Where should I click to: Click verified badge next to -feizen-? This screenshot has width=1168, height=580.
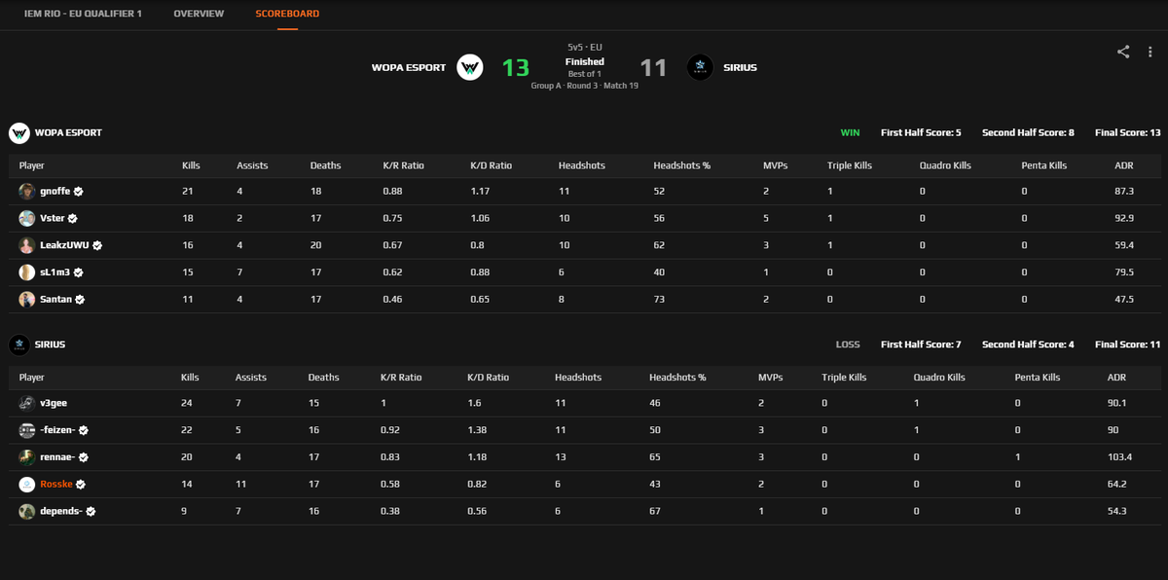84,430
